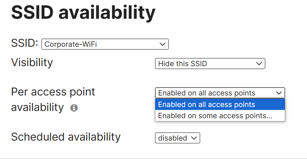Collapse the open Per access point availability dropdown
Viewport: 307px width, 159px height.
point(220,93)
